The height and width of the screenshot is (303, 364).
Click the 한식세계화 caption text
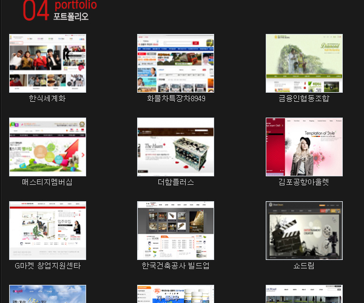(47, 98)
